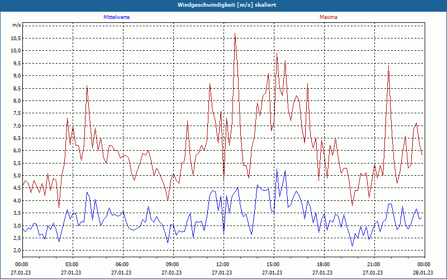The image size is (447, 279).
Task: Choose the 21:00 time axis label
Action: 373,264
